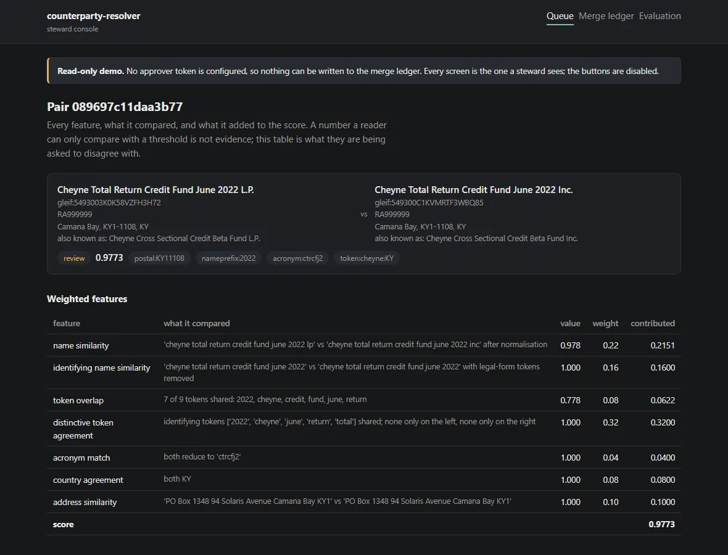Click '7 of 9 tokens shared' description
The image size is (728, 555).
tap(265, 400)
